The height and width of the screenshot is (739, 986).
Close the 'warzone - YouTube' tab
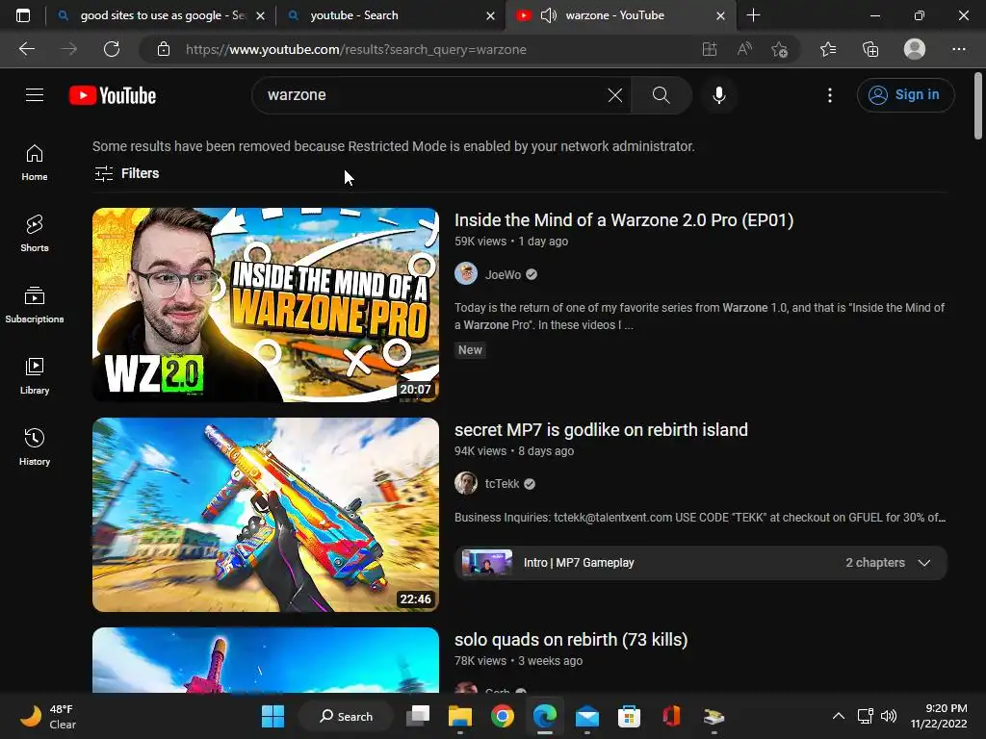720,15
